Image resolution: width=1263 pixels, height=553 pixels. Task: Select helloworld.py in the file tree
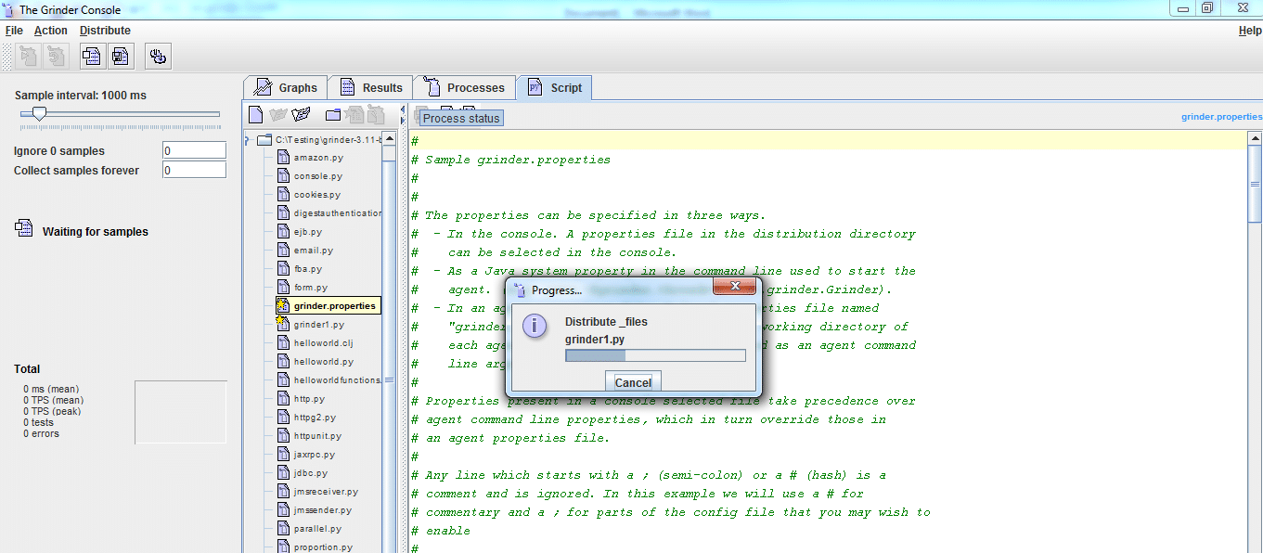pyautogui.click(x=323, y=362)
